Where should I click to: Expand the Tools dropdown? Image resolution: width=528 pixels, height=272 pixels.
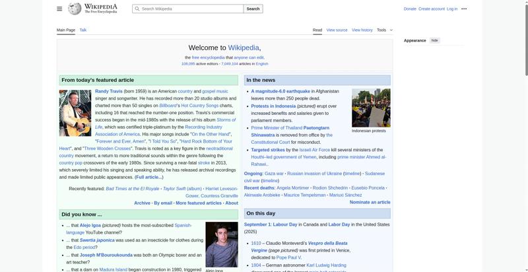385,30
